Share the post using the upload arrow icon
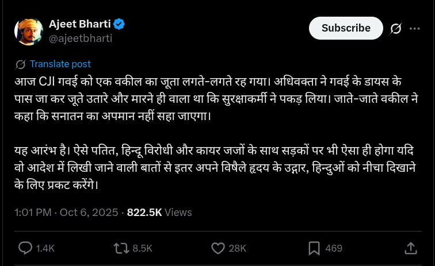The image size is (435, 266). [x=411, y=248]
